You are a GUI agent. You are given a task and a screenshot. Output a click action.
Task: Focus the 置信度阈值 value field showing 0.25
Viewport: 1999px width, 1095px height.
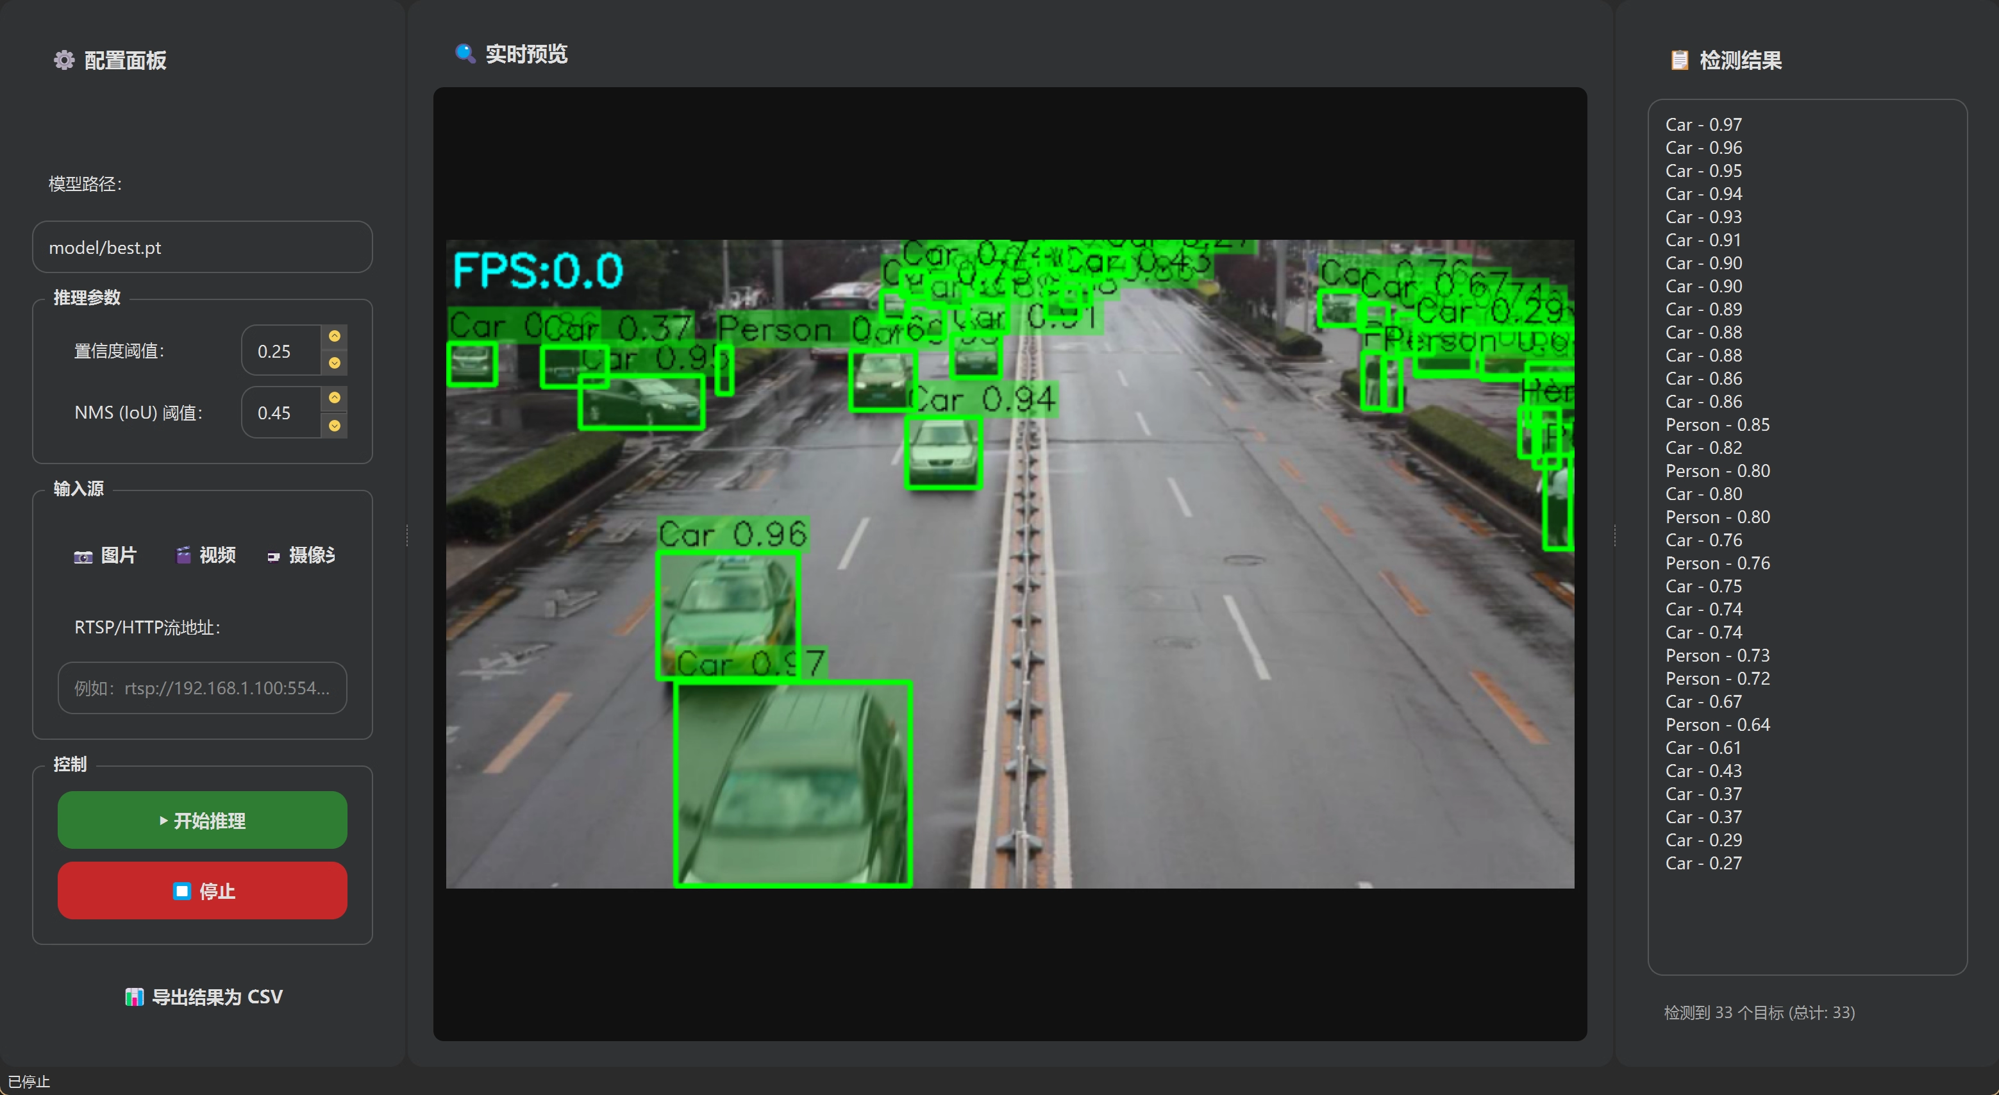click(x=281, y=351)
